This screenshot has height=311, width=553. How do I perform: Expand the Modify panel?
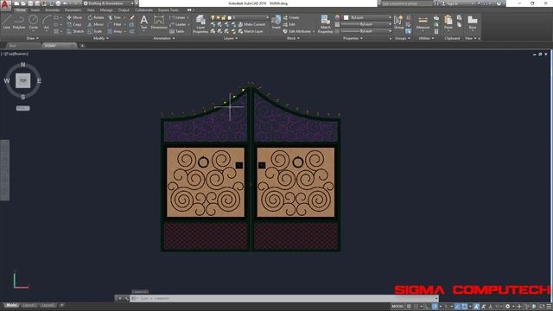100,38
